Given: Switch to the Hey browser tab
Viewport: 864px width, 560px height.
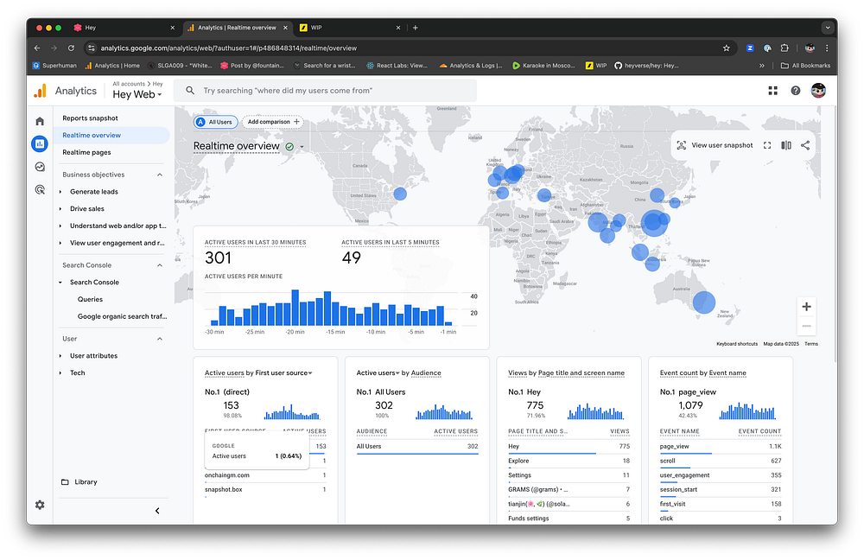Looking at the screenshot, I should click(124, 28).
